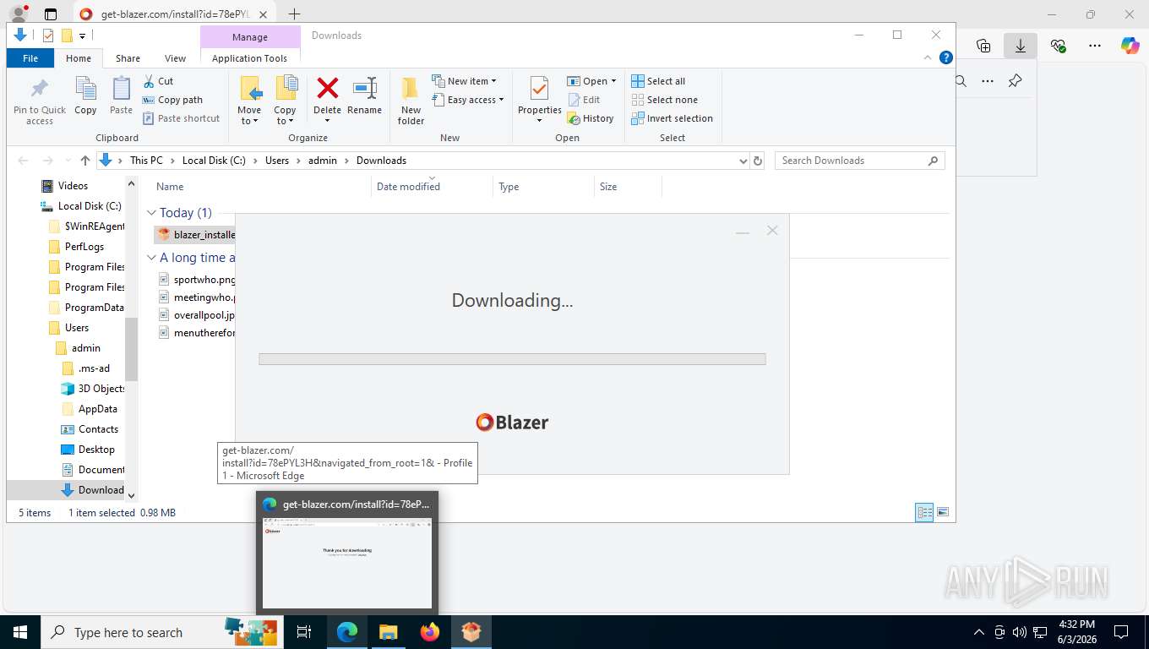The width and height of the screenshot is (1149, 649).
Task: Click Pin to Quick access icon
Action: tap(39, 101)
